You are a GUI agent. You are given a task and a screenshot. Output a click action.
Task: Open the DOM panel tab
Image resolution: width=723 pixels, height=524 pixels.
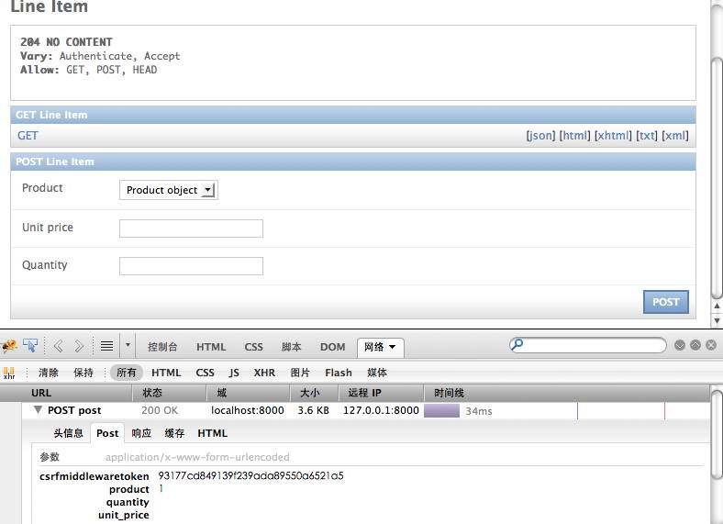tap(332, 347)
